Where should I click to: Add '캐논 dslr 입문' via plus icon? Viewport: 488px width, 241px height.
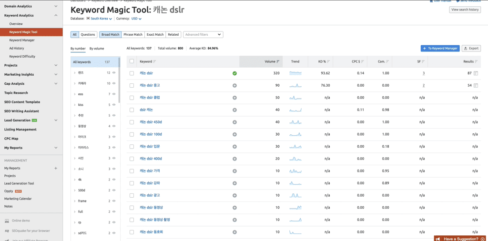coord(234,147)
